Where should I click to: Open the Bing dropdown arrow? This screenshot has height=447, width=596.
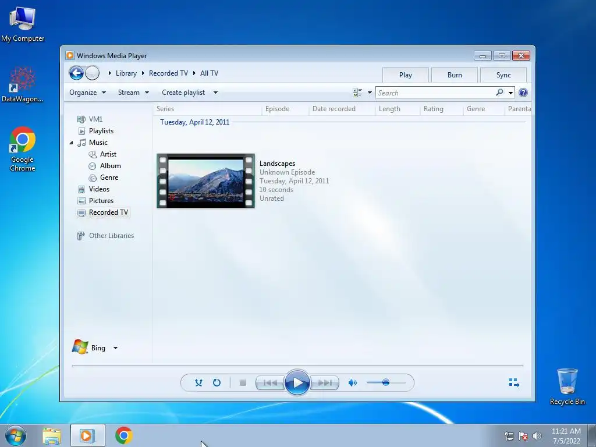tap(115, 348)
